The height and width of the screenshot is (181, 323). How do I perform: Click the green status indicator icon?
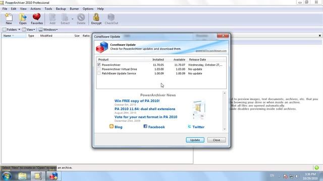[316, 167]
